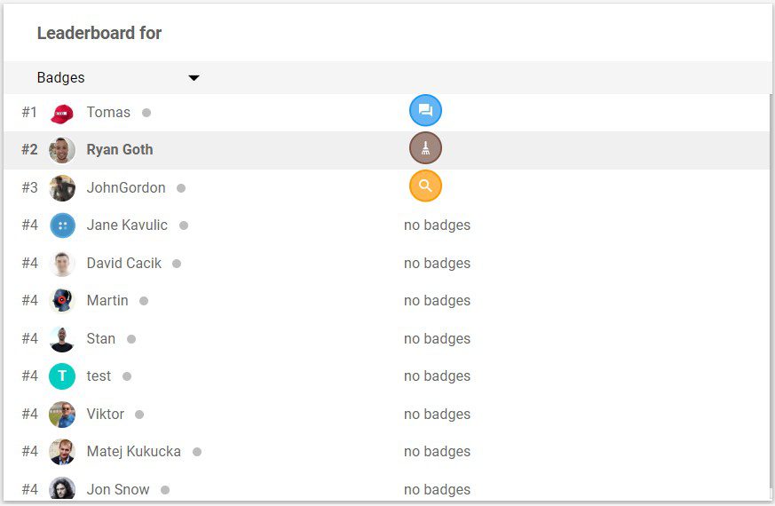Click JohnGordon's orange search badge
This screenshot has height=506, width=775.
click(425, 186)
